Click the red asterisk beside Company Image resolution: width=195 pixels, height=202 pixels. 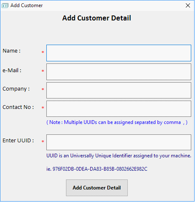click(43, 89)
